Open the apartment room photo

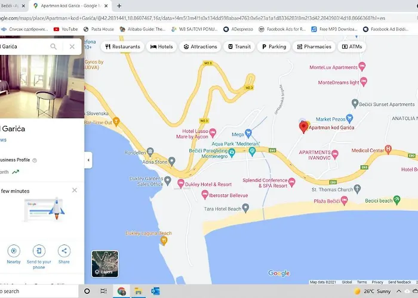(x=42, y=86)
